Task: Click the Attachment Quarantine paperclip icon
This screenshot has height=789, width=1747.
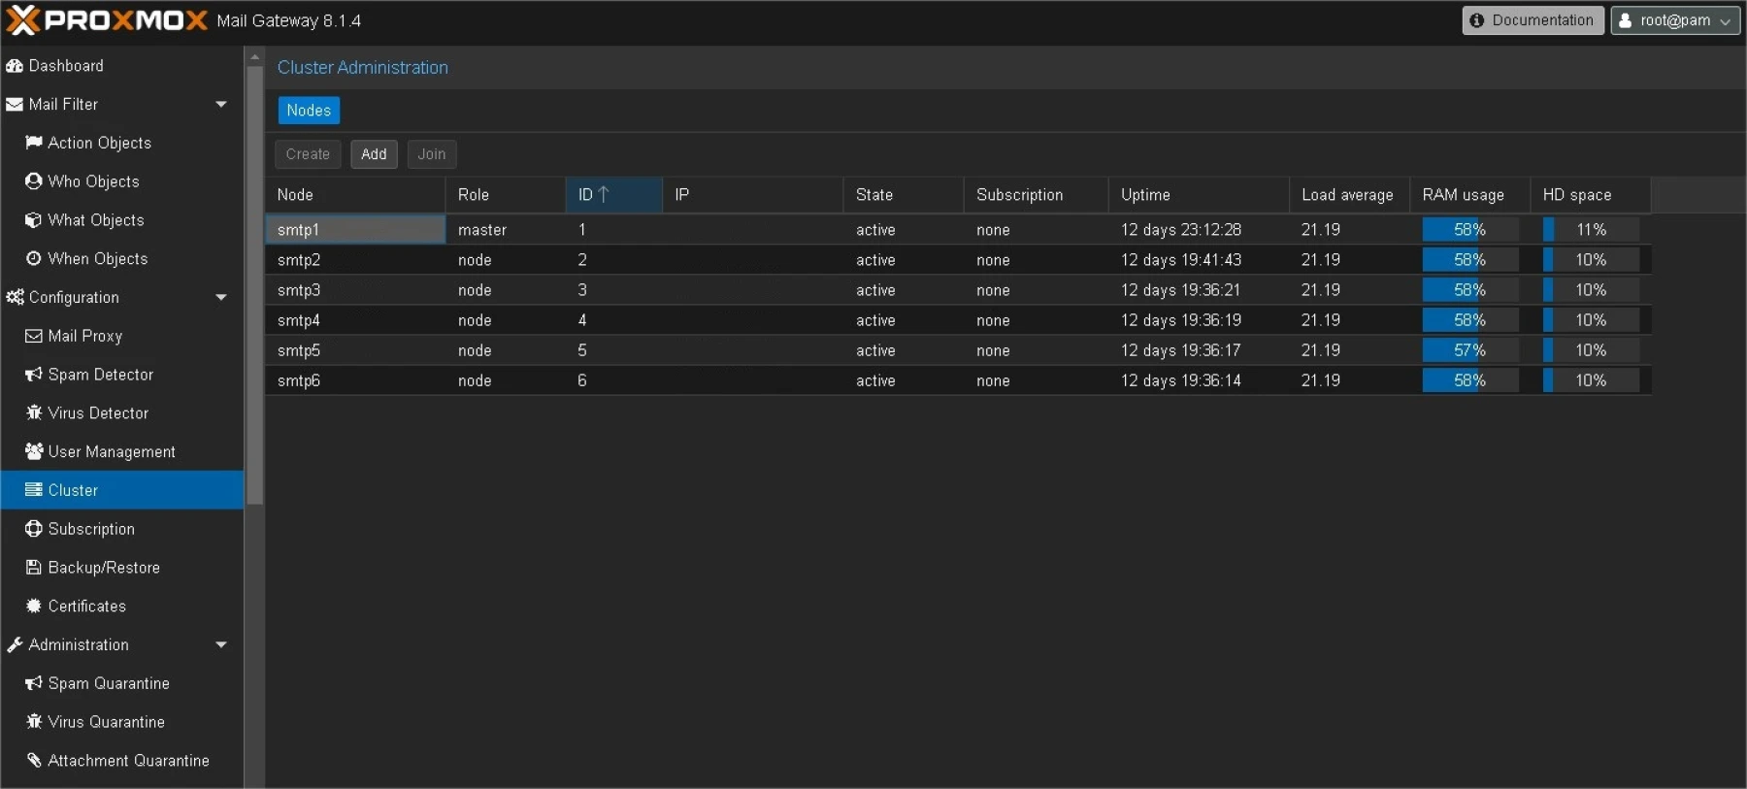Action: (x=34, y=761)
